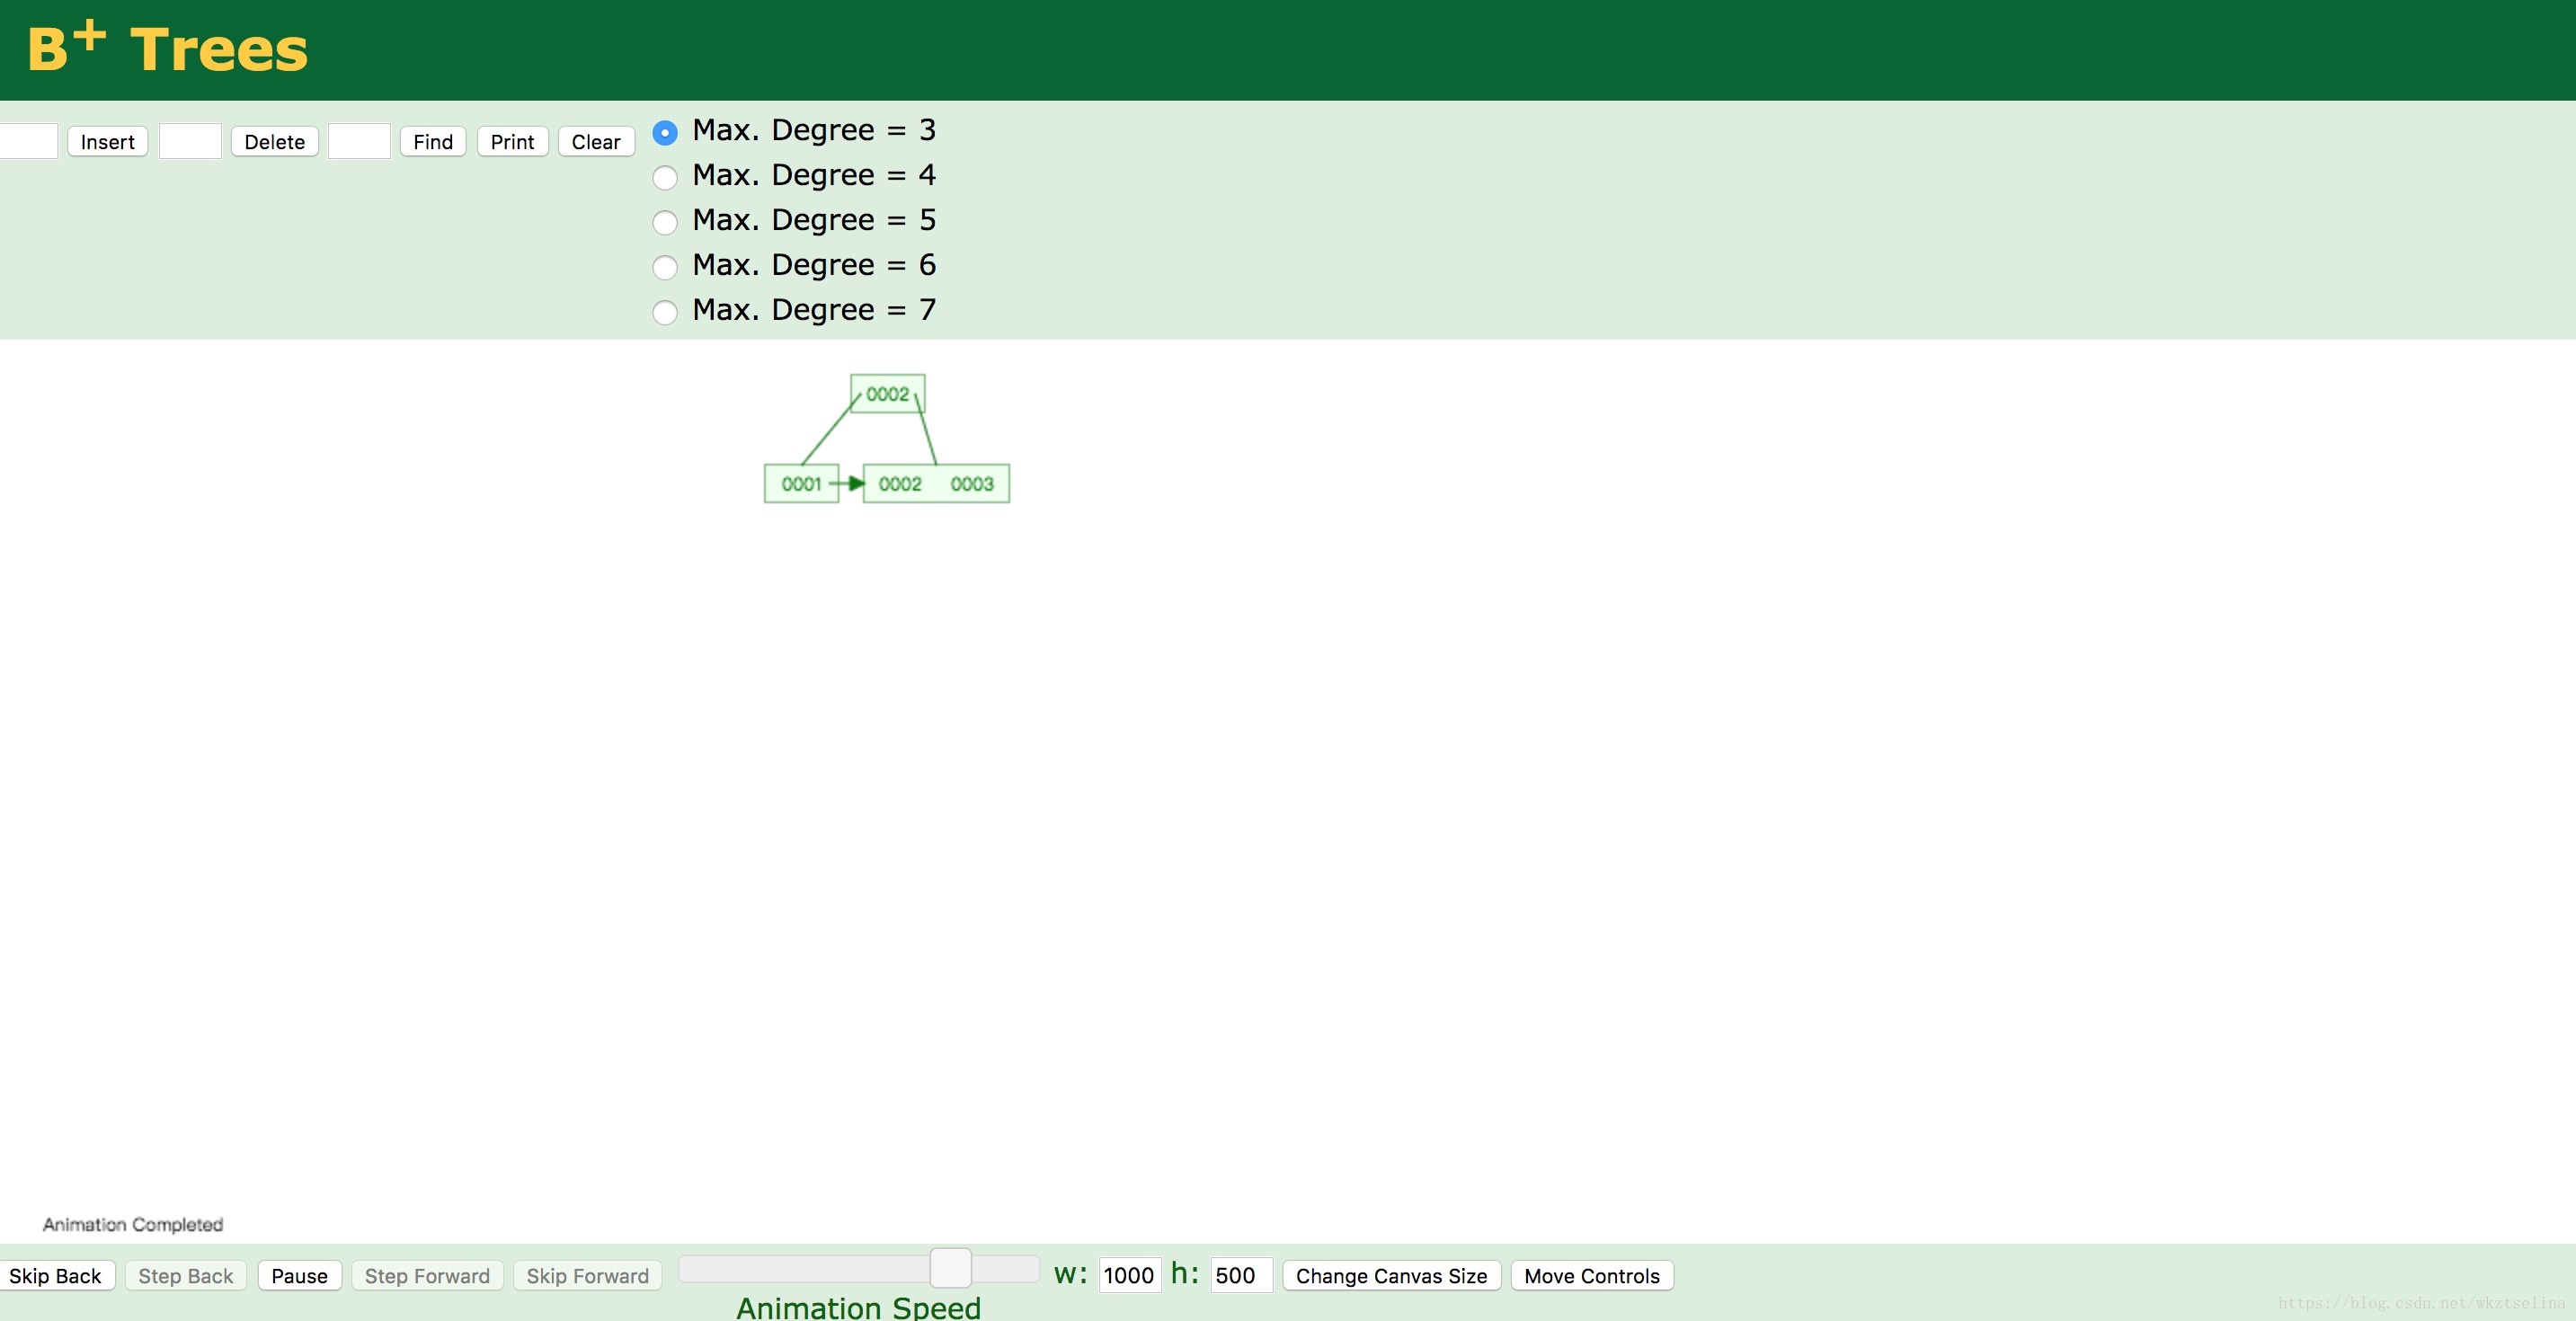Click Change Canvas Size button
This screenshot has height=1321, width=2576.
tap(1391, 1276)
